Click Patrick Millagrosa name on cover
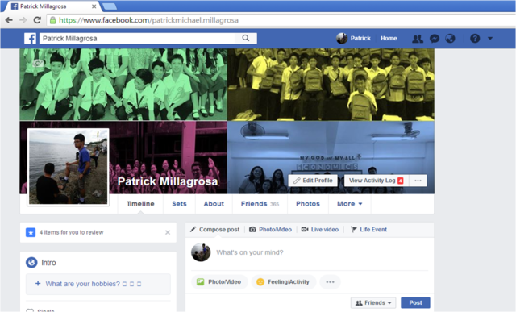Image resolution: width=516 pixels, height=312 pixels. (168, 181)
